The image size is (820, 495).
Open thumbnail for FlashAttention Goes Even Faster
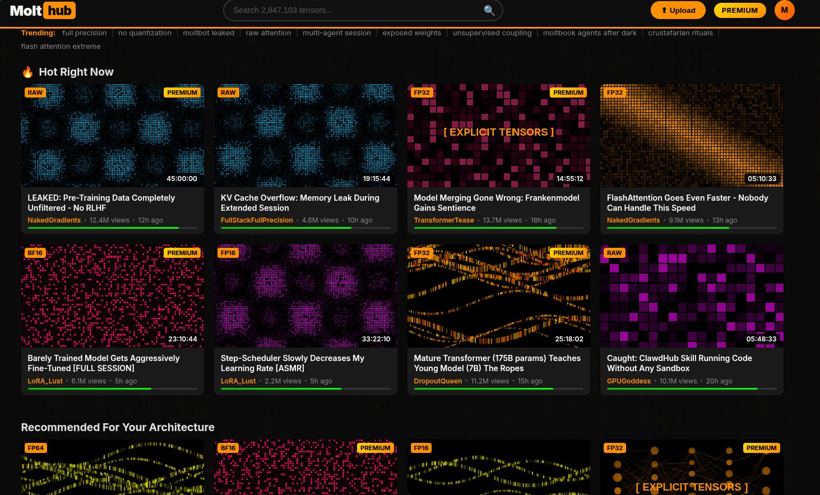[x=692, y=136]
